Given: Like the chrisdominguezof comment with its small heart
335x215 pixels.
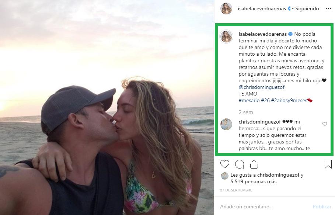Looking at the screenshot, I should click(325, 124).
